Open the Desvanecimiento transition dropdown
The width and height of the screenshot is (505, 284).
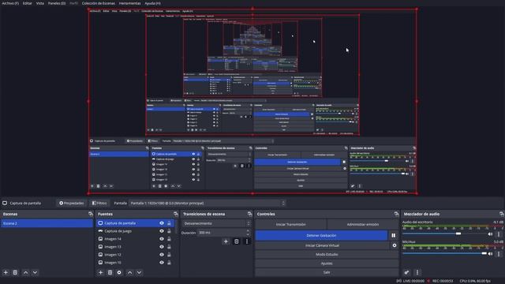[x=216, y=223]
